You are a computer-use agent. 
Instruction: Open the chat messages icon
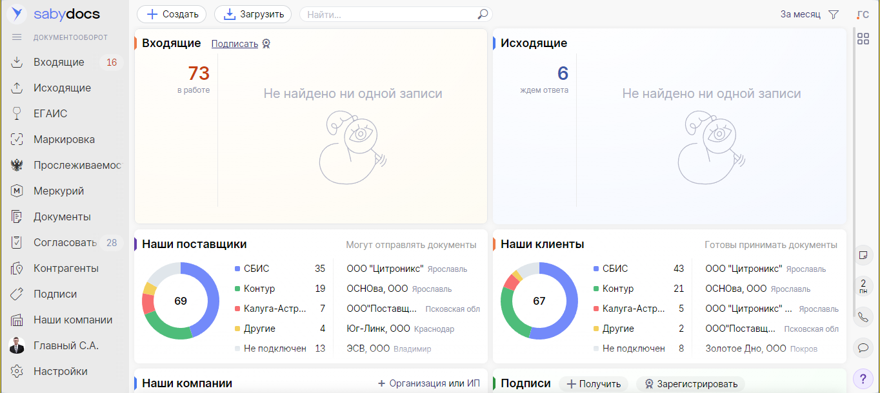[x=863, y=348]
